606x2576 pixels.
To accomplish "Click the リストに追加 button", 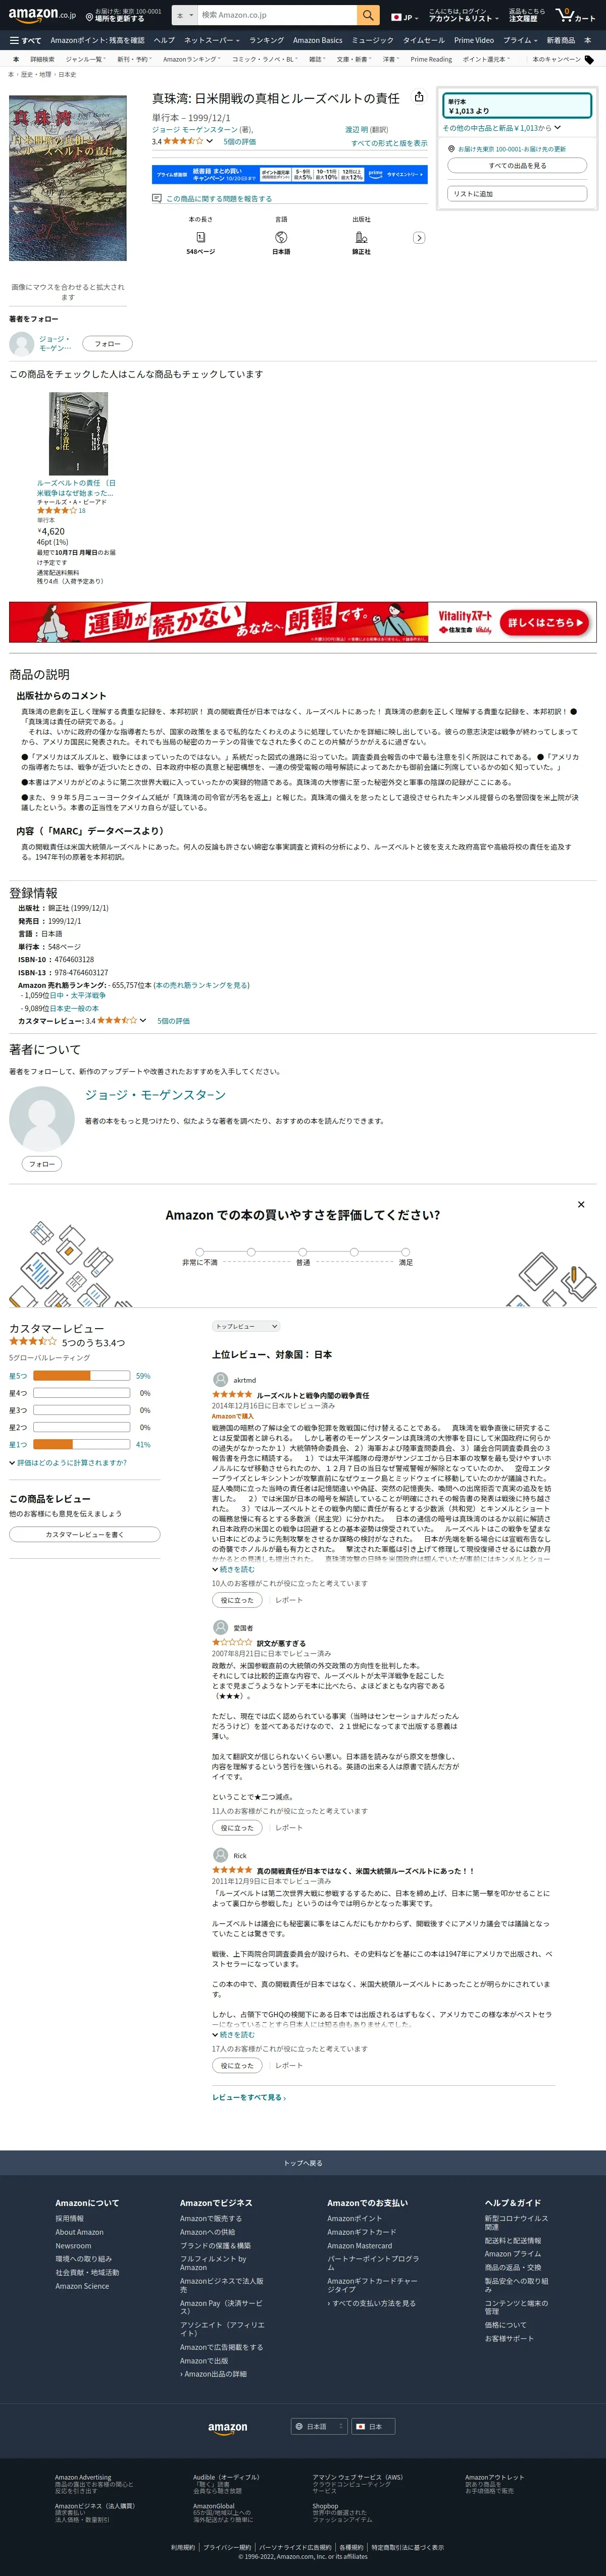I will pos(517,194).
